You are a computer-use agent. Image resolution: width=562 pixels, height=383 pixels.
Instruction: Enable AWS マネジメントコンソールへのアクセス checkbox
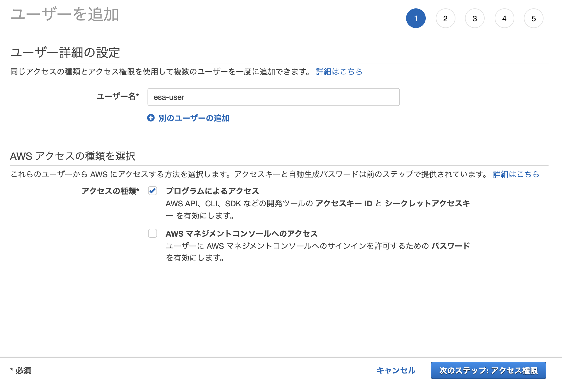click(x=153, y=233)
